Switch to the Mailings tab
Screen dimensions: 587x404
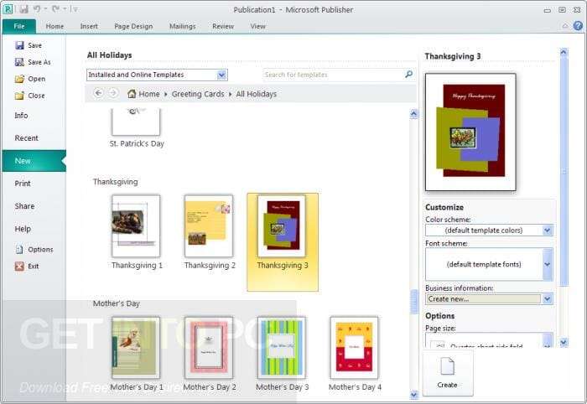[x=182, y=26]
